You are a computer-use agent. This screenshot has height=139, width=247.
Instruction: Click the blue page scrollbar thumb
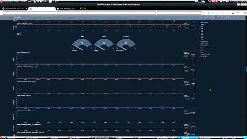[x=247, y=69]
